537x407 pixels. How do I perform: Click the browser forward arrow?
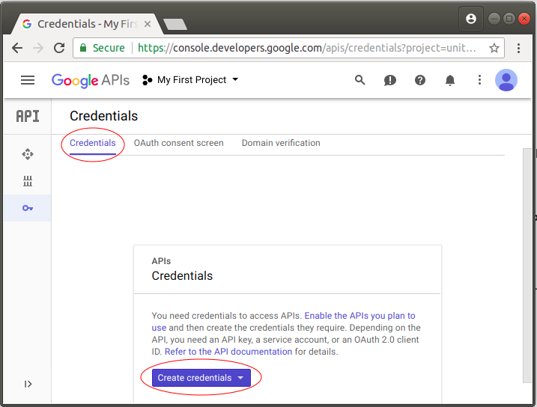coord(38,48)
